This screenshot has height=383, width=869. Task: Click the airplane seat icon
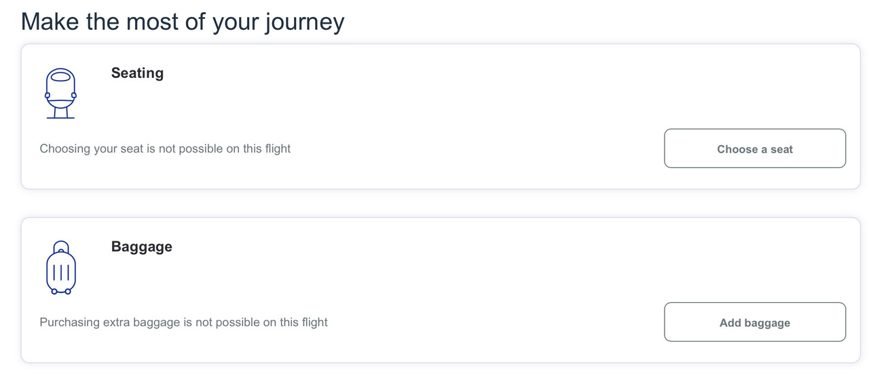(60, 94)
